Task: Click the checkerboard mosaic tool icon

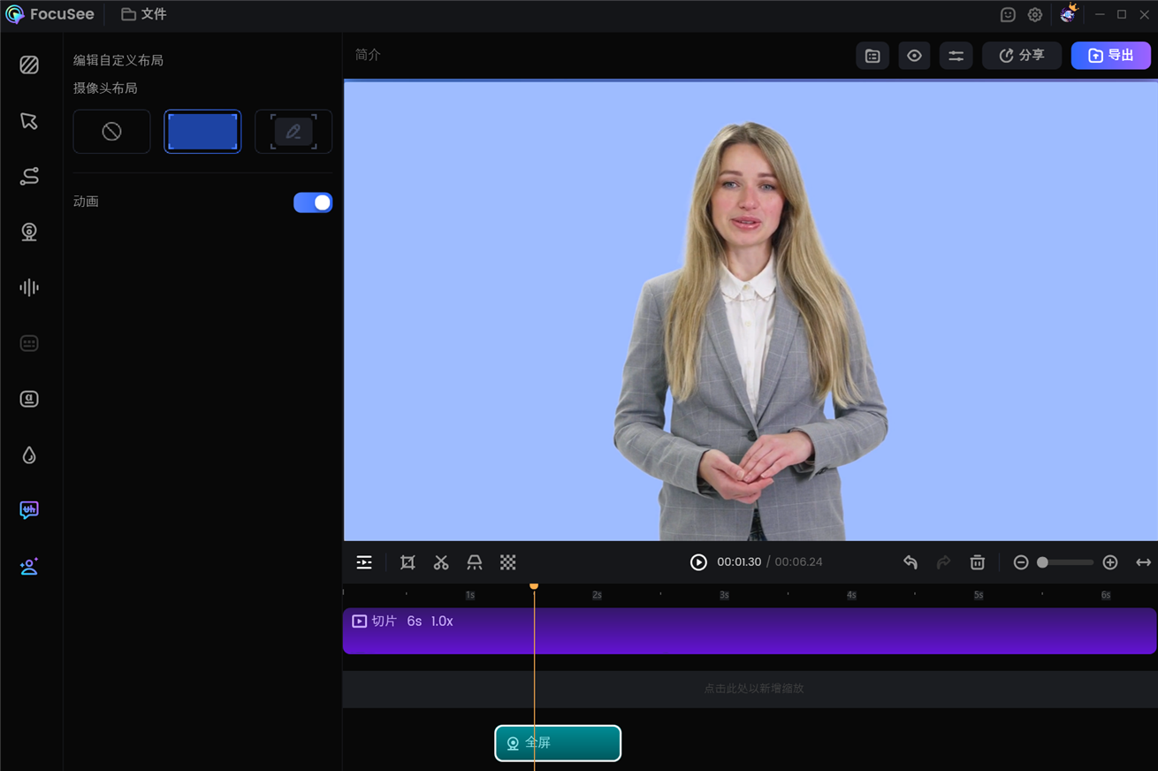Action: click(x=508, y=562)
